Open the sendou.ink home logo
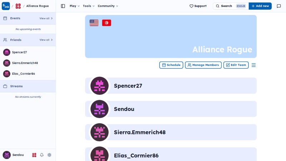Image resolution: width=286 pixels, height=161 pixels. click(x=6, y=6)
